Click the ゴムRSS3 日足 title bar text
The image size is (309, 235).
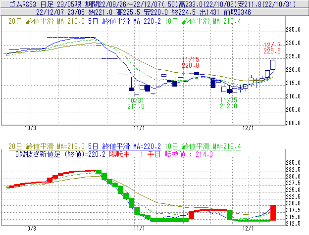pos(153,4)
